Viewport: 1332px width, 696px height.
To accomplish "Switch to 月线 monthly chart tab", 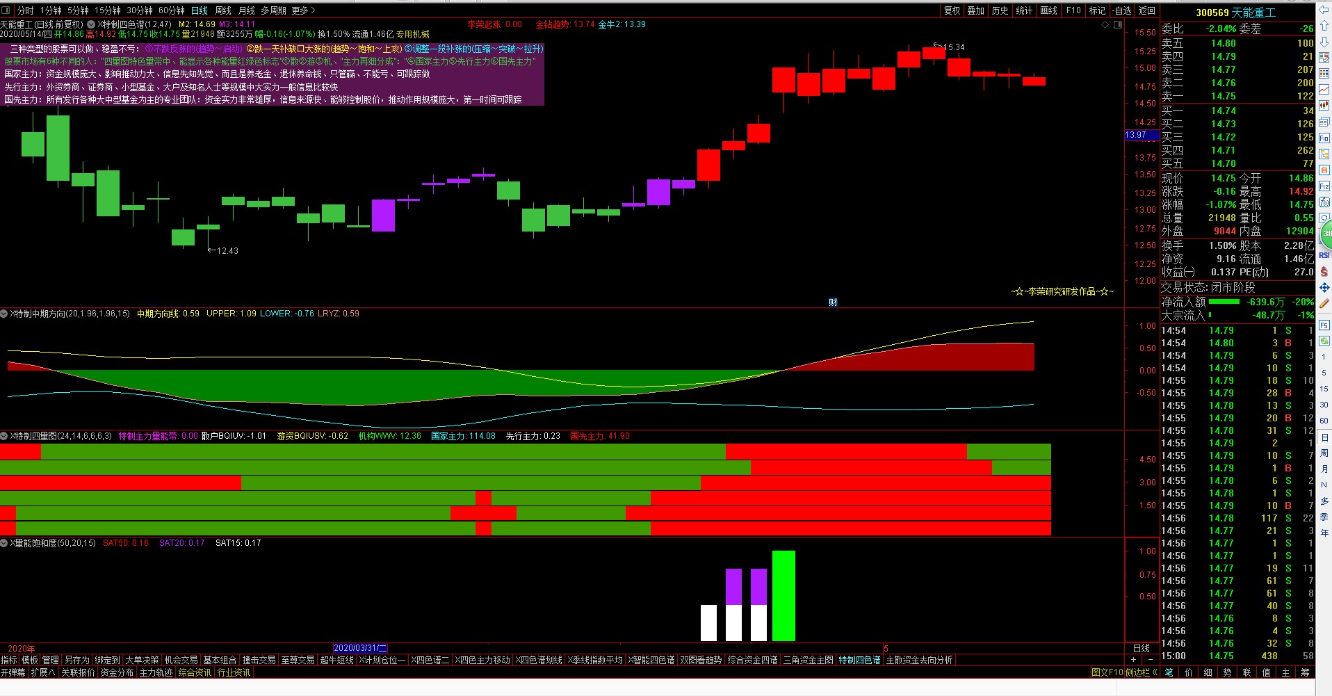I will pos(247,10).
